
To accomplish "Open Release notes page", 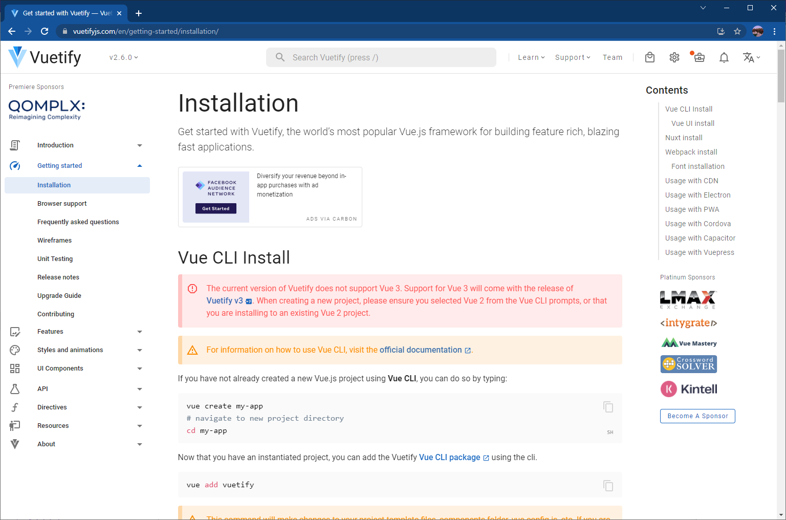I will click(58, 277).
